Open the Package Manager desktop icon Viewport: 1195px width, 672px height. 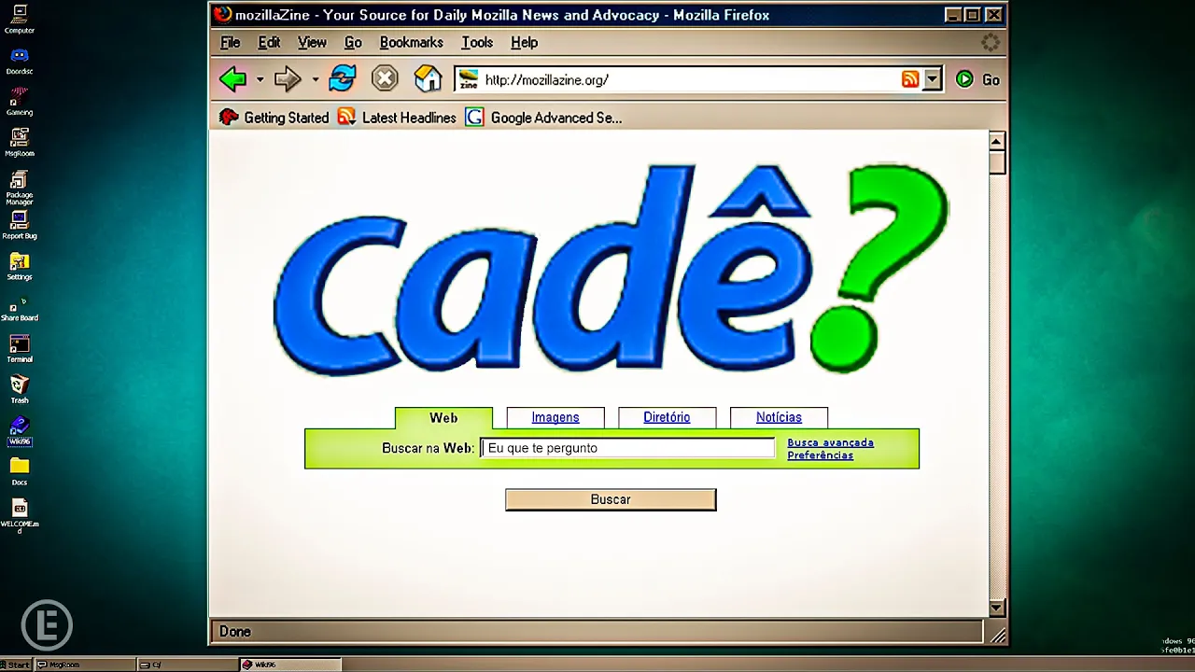(x=20, y=187)
